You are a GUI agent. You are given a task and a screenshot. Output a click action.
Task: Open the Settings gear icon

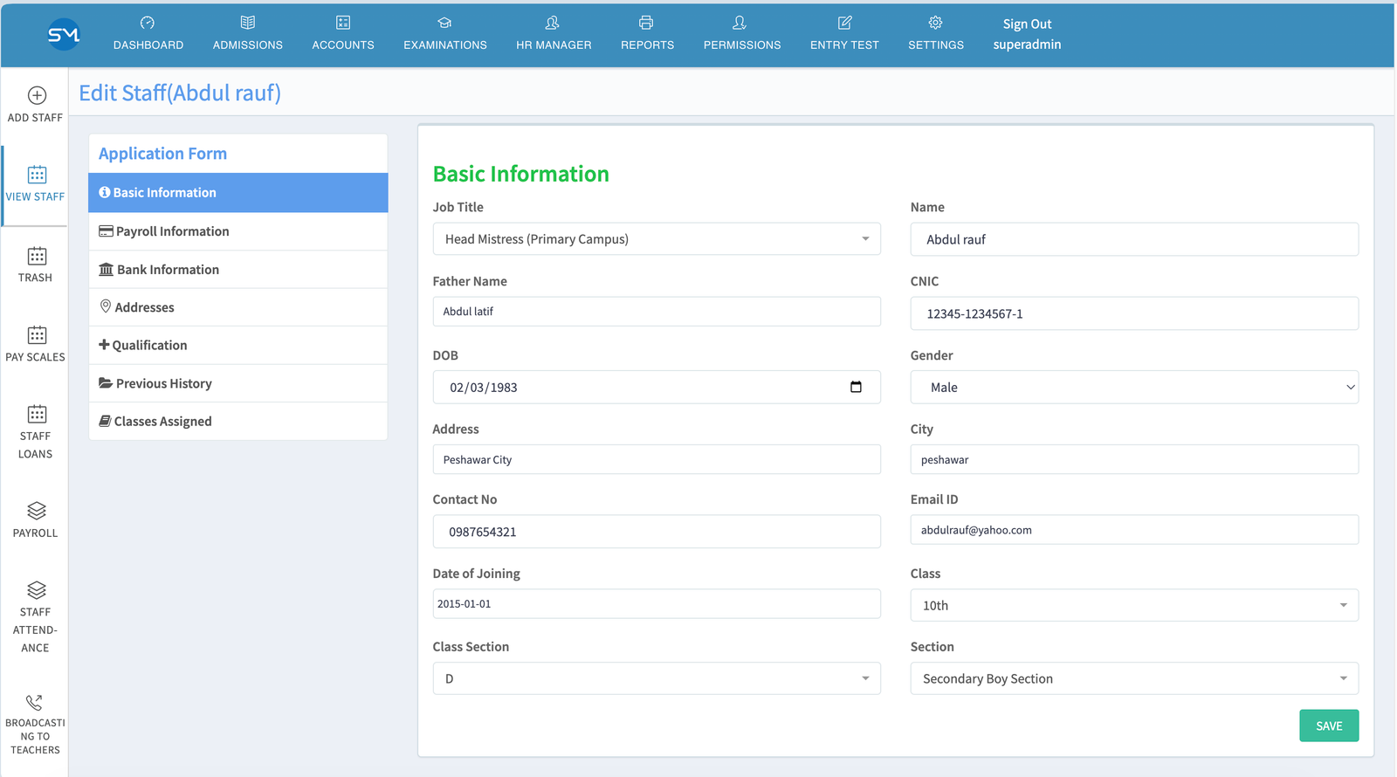(x=935, y=23)
